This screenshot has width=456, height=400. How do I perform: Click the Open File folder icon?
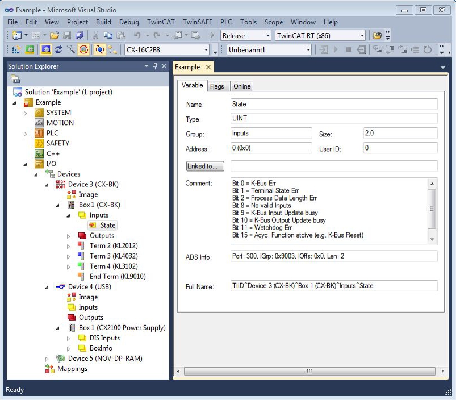pyautogui.click(x=54, y=35)
